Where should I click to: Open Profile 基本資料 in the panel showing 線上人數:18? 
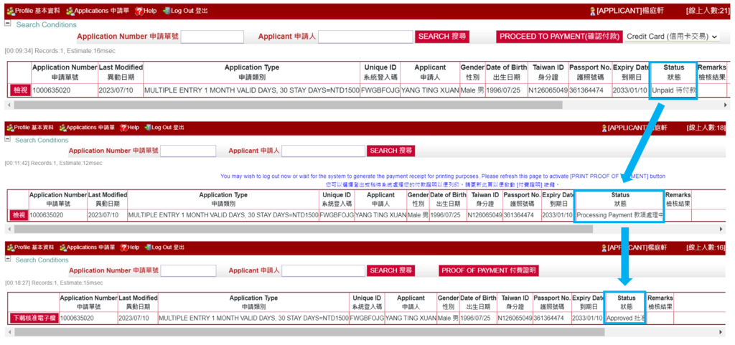(29, 128)
